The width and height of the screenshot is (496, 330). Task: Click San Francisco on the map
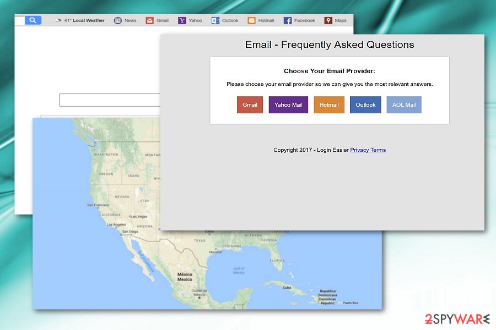coord(98,205)
